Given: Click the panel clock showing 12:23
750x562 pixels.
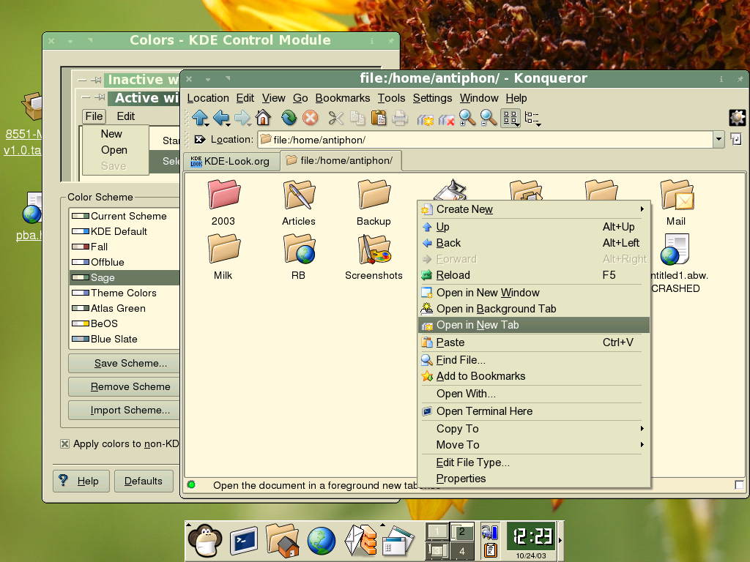Looking at the screenshot, I should pos(532,536).
